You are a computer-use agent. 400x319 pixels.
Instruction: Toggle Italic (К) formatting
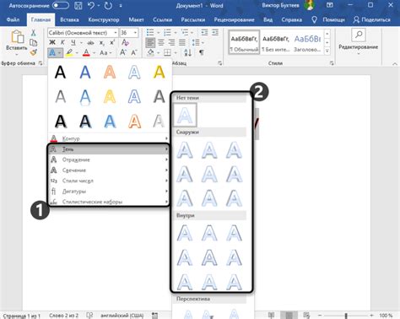click(x=62, y=42)
